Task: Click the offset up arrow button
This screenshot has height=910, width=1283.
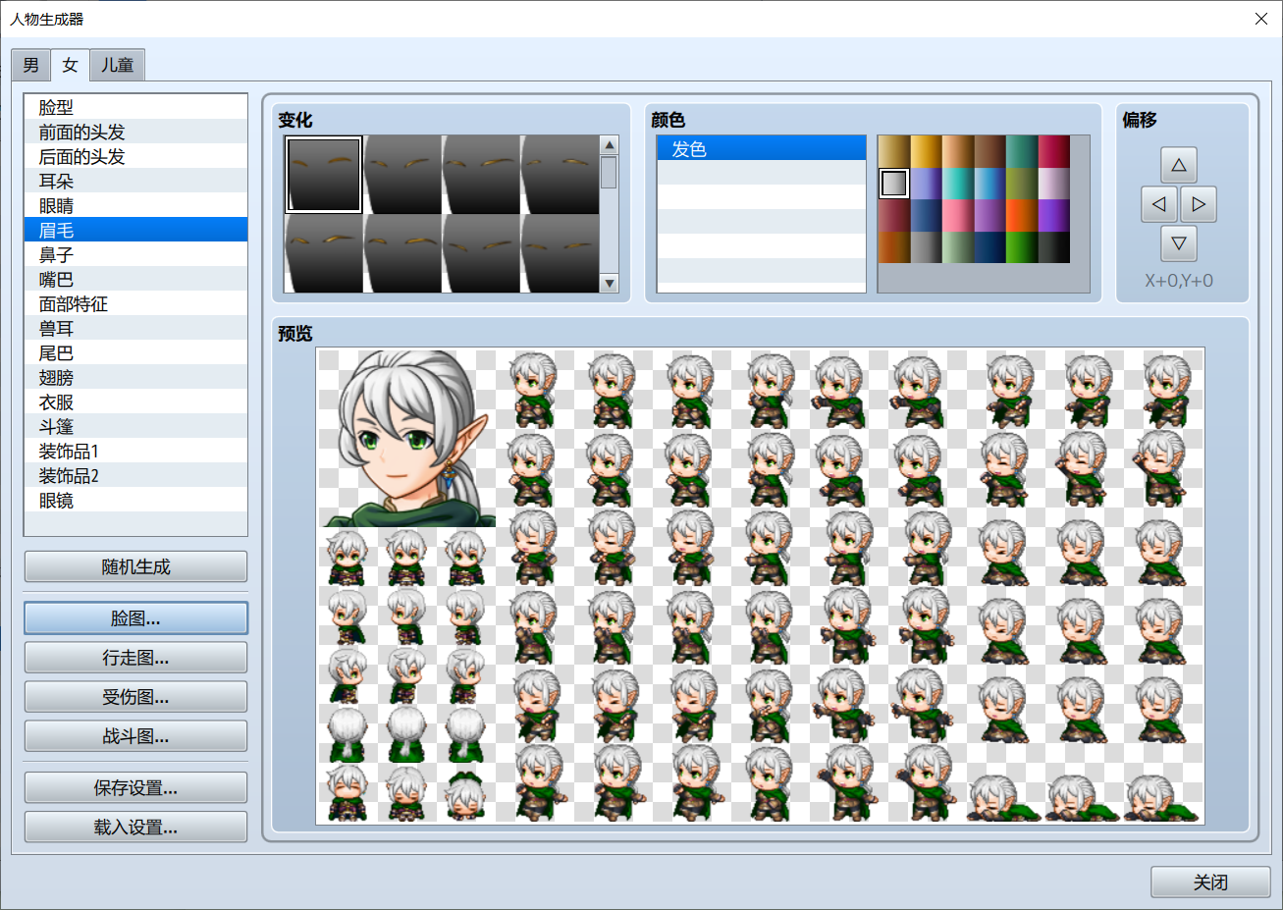Action: tap(1179, 165)
